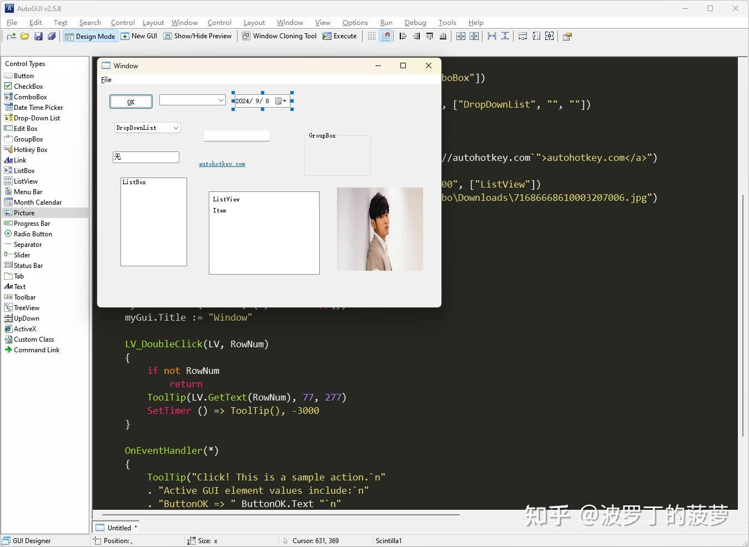The height and width of the screenshot is (547, 749).
Task: Toggle the Show Grid dotted button
Action: tap(371, 36)
